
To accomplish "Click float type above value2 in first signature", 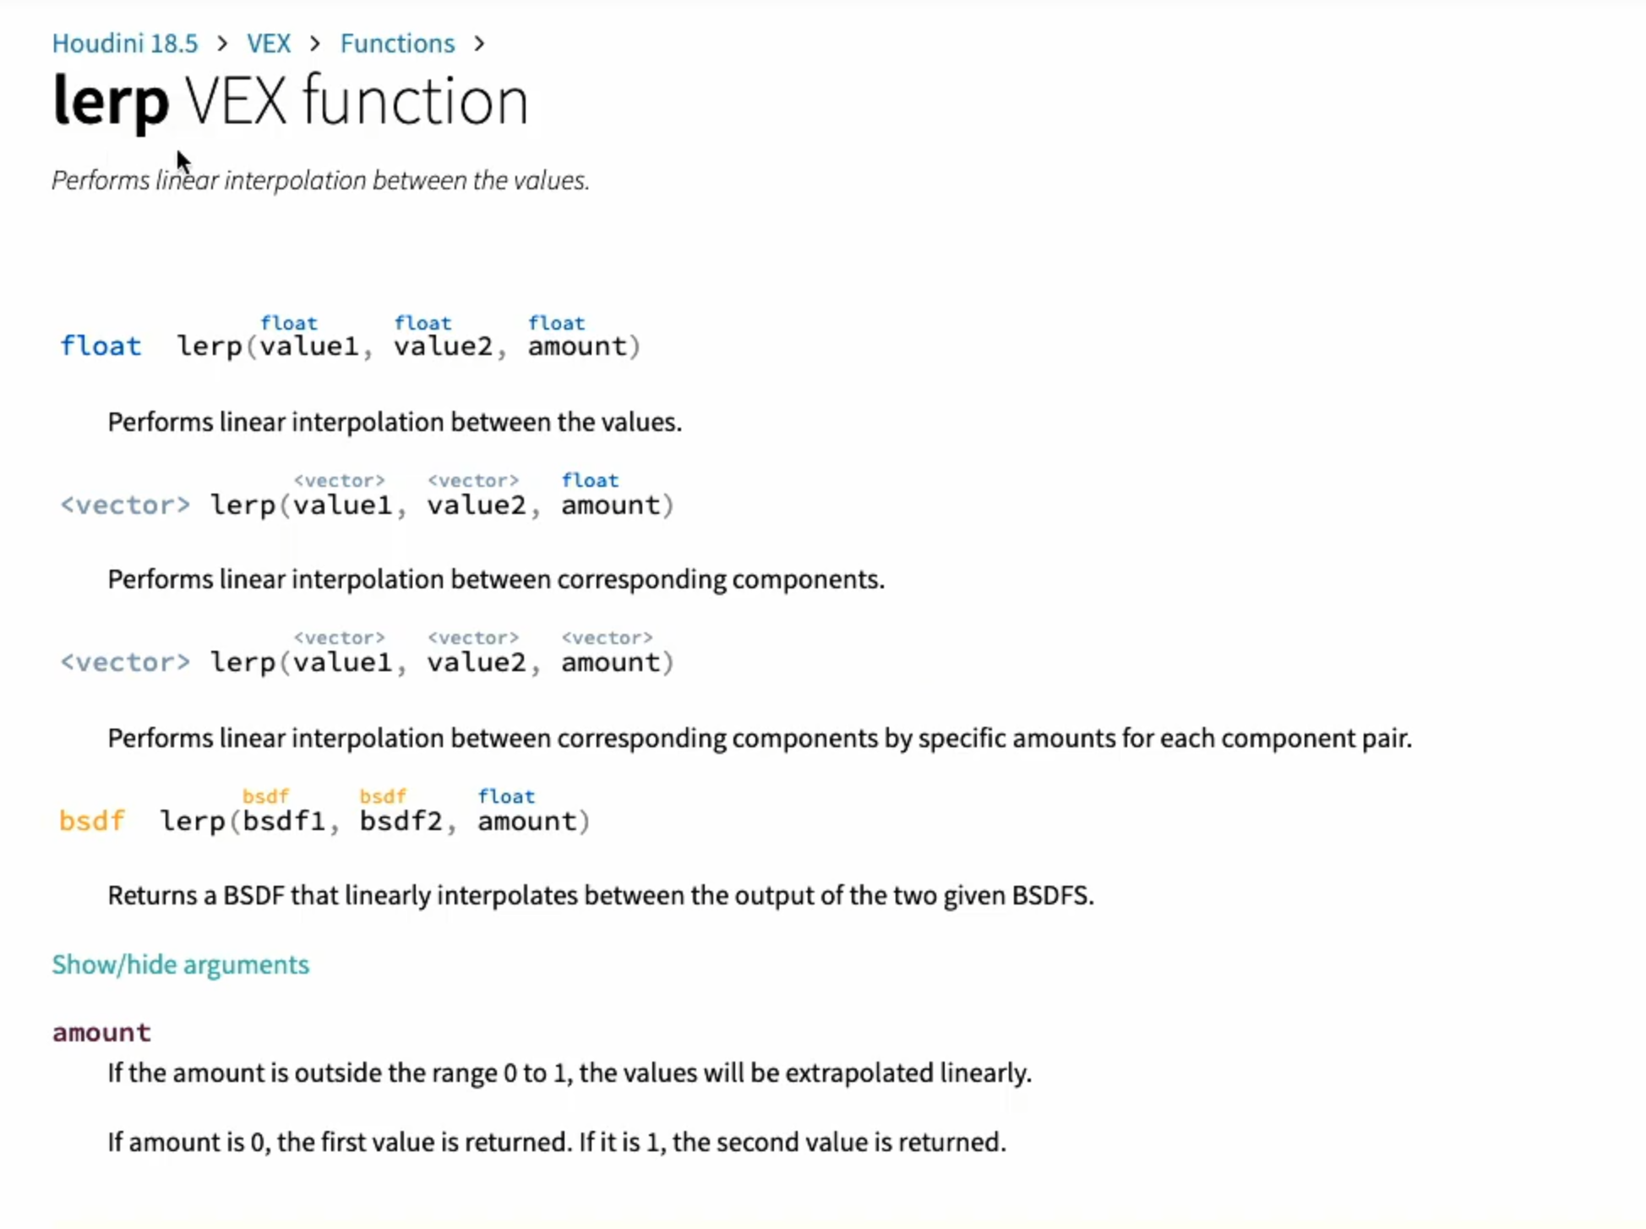I will pos(422,323).
